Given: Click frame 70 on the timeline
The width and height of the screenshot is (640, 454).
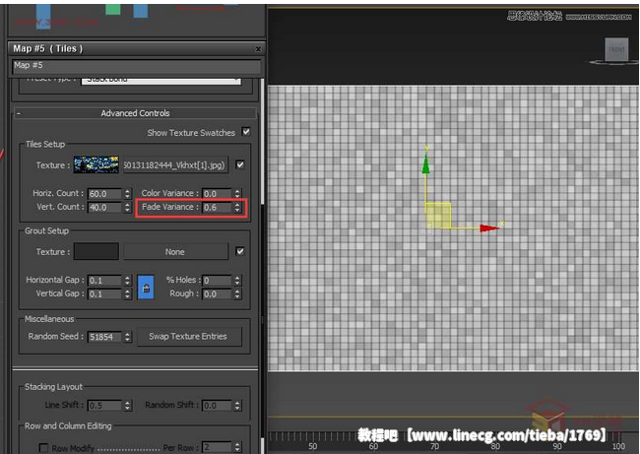Looking at the screenshot, I should [434, 446].
